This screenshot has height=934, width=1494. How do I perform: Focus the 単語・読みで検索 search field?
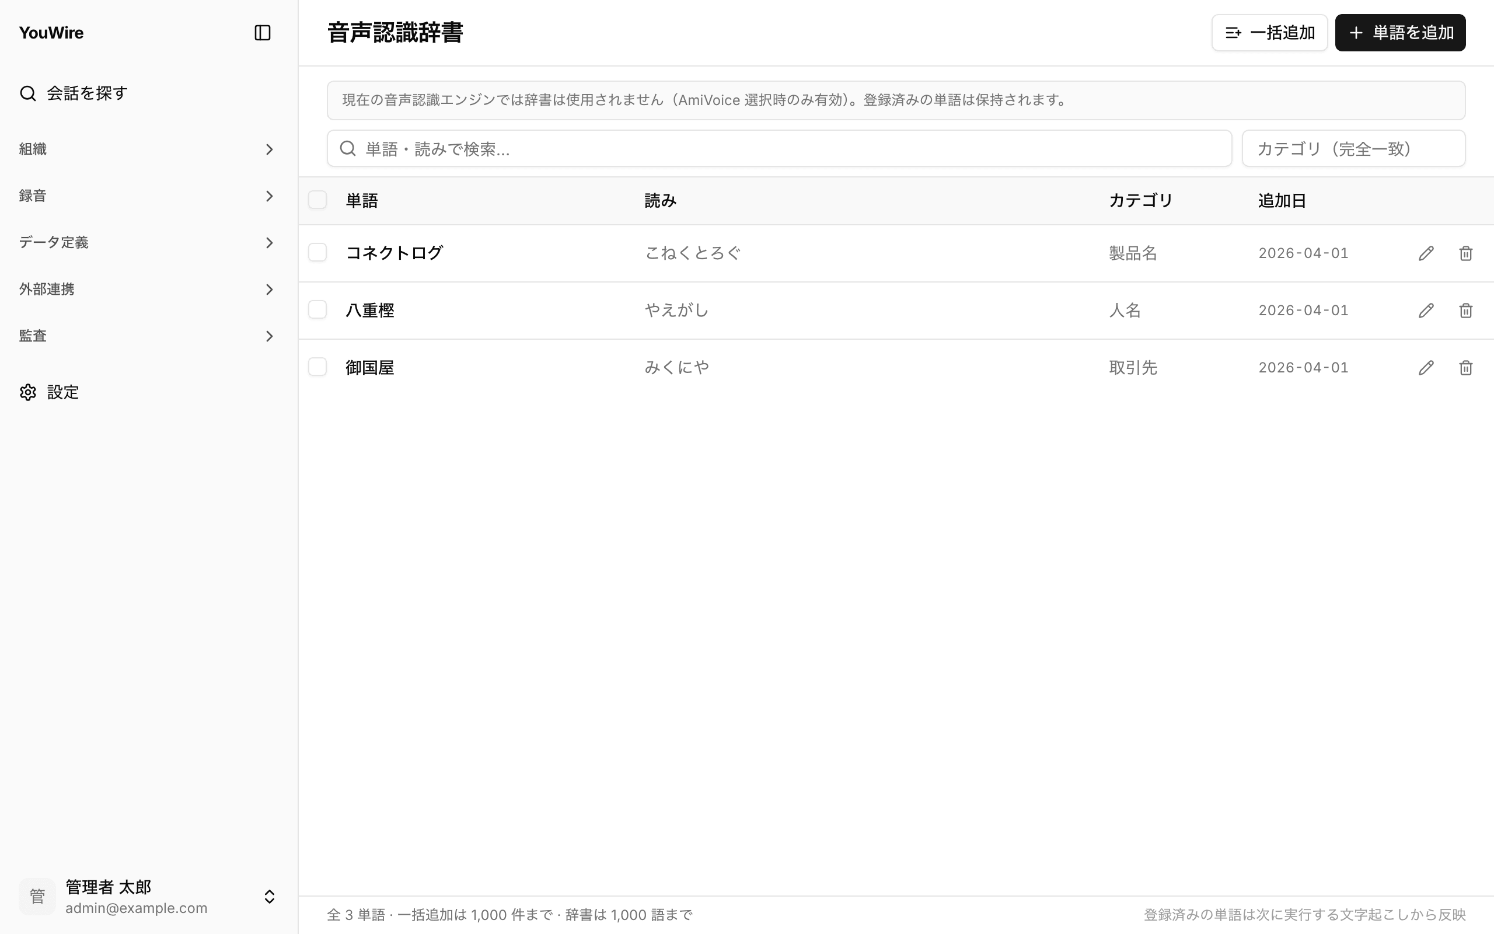779,148
